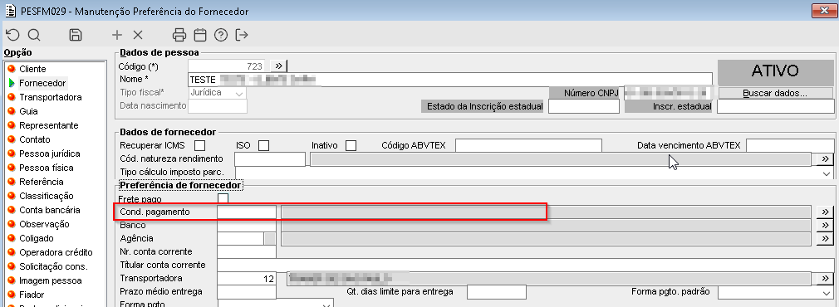Image resolution: width=839 pixels, height=307 pixels.
Task: Select Contato in the Opção list
Action: tap(35, 139)
